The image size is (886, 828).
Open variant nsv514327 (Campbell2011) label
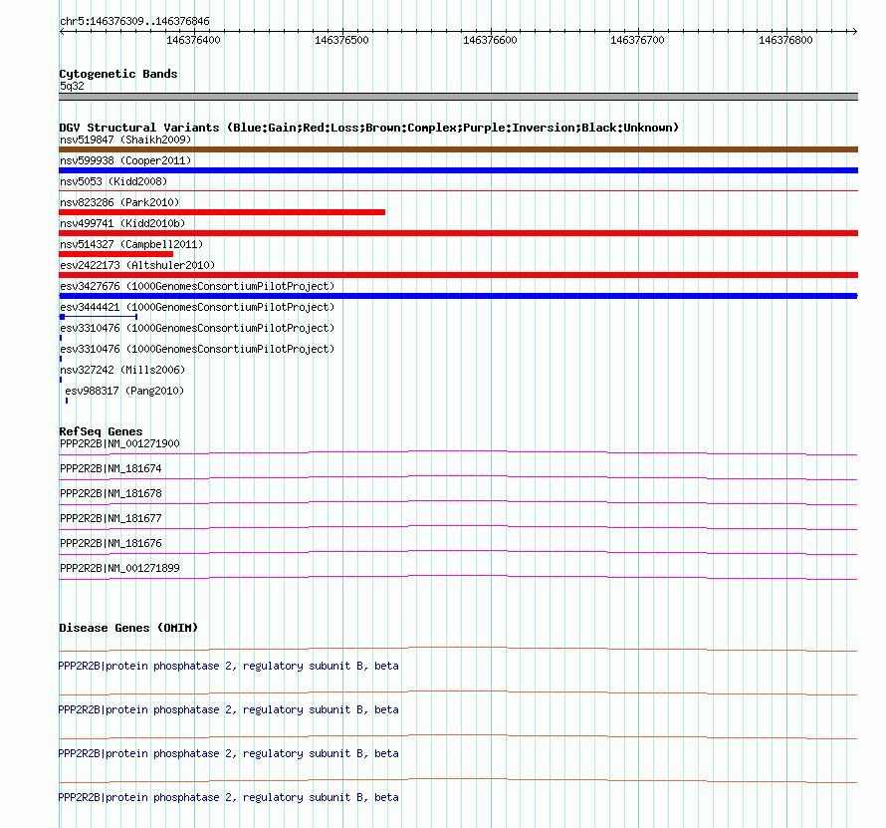[x=131, y=244]
